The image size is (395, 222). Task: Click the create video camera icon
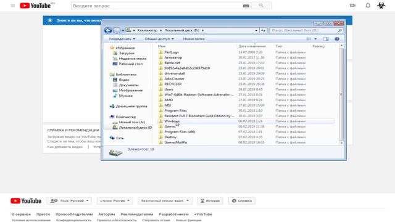point(352,6)
